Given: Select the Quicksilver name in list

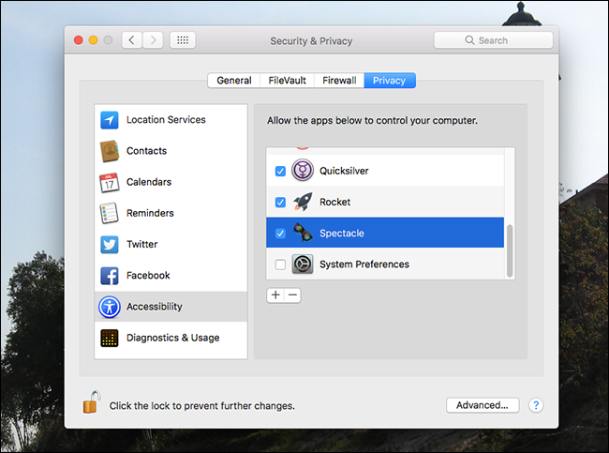Looking at the screenshot, I should 344,171.
